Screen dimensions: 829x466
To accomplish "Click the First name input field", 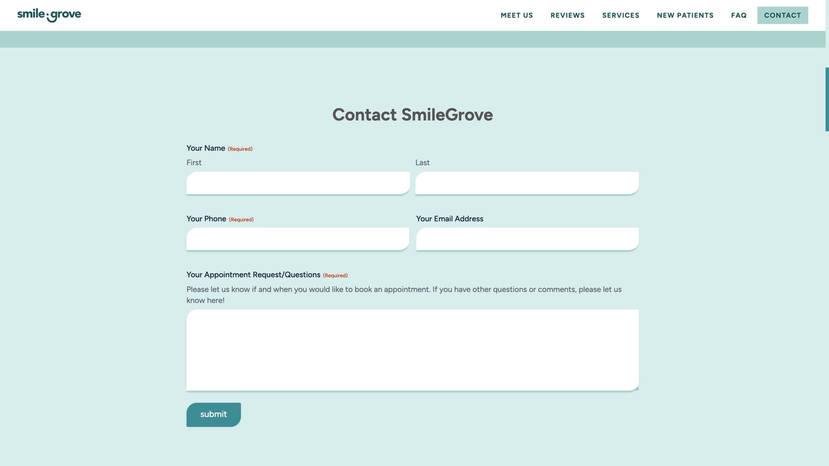I will [298, 182].
